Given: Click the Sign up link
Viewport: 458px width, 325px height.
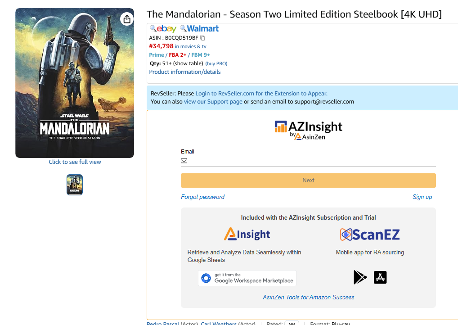Looking at the screenshot, I should coord(422,197).
